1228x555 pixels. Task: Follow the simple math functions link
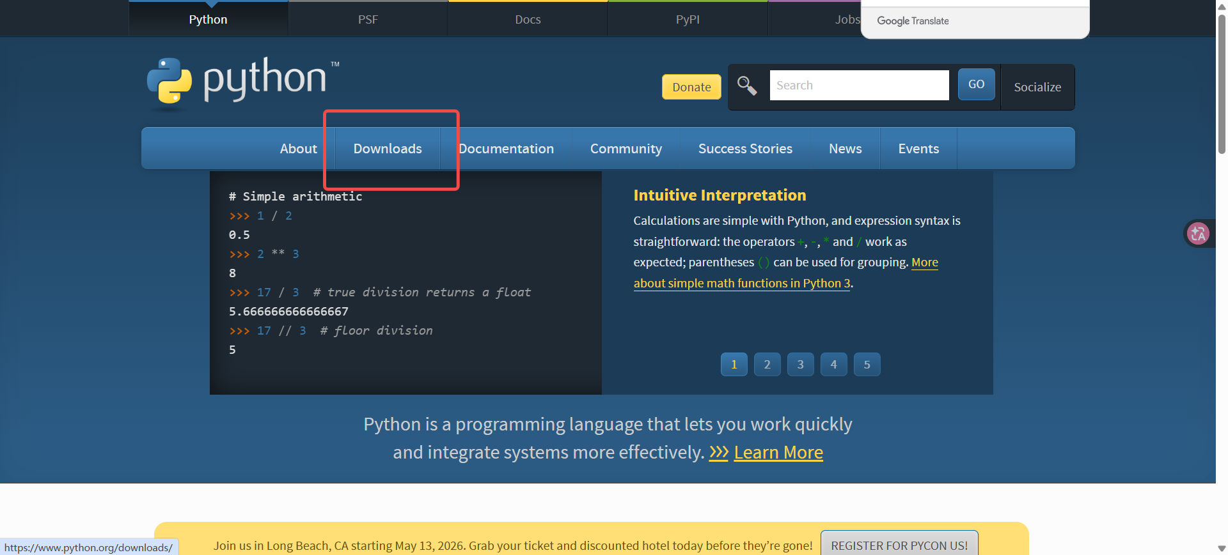(x=742, y=283)
